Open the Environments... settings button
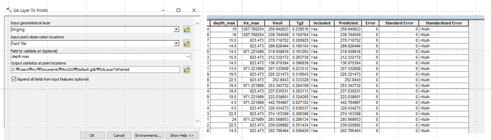This screenshot has height=140, width=491. [148, 135]
